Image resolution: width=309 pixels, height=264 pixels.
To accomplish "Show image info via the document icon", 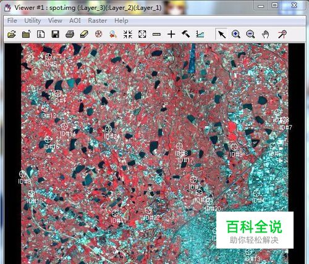I will click(41, 34).
